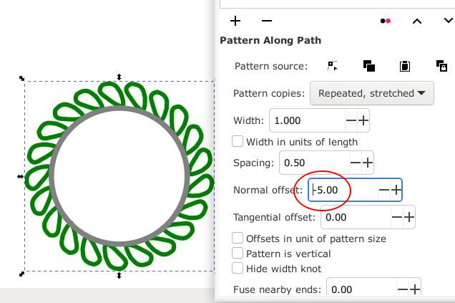The image size is (455, 303).
Task: Enable Width in units of length
Action: pyautogui.click(x=238, y=142)
